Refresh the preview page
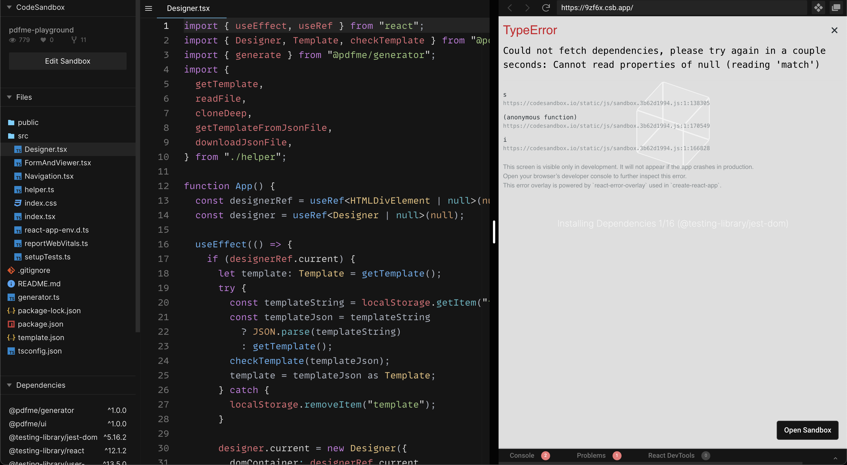The width and height of the screenshot is (847, 465). click(x=546, y=8)
